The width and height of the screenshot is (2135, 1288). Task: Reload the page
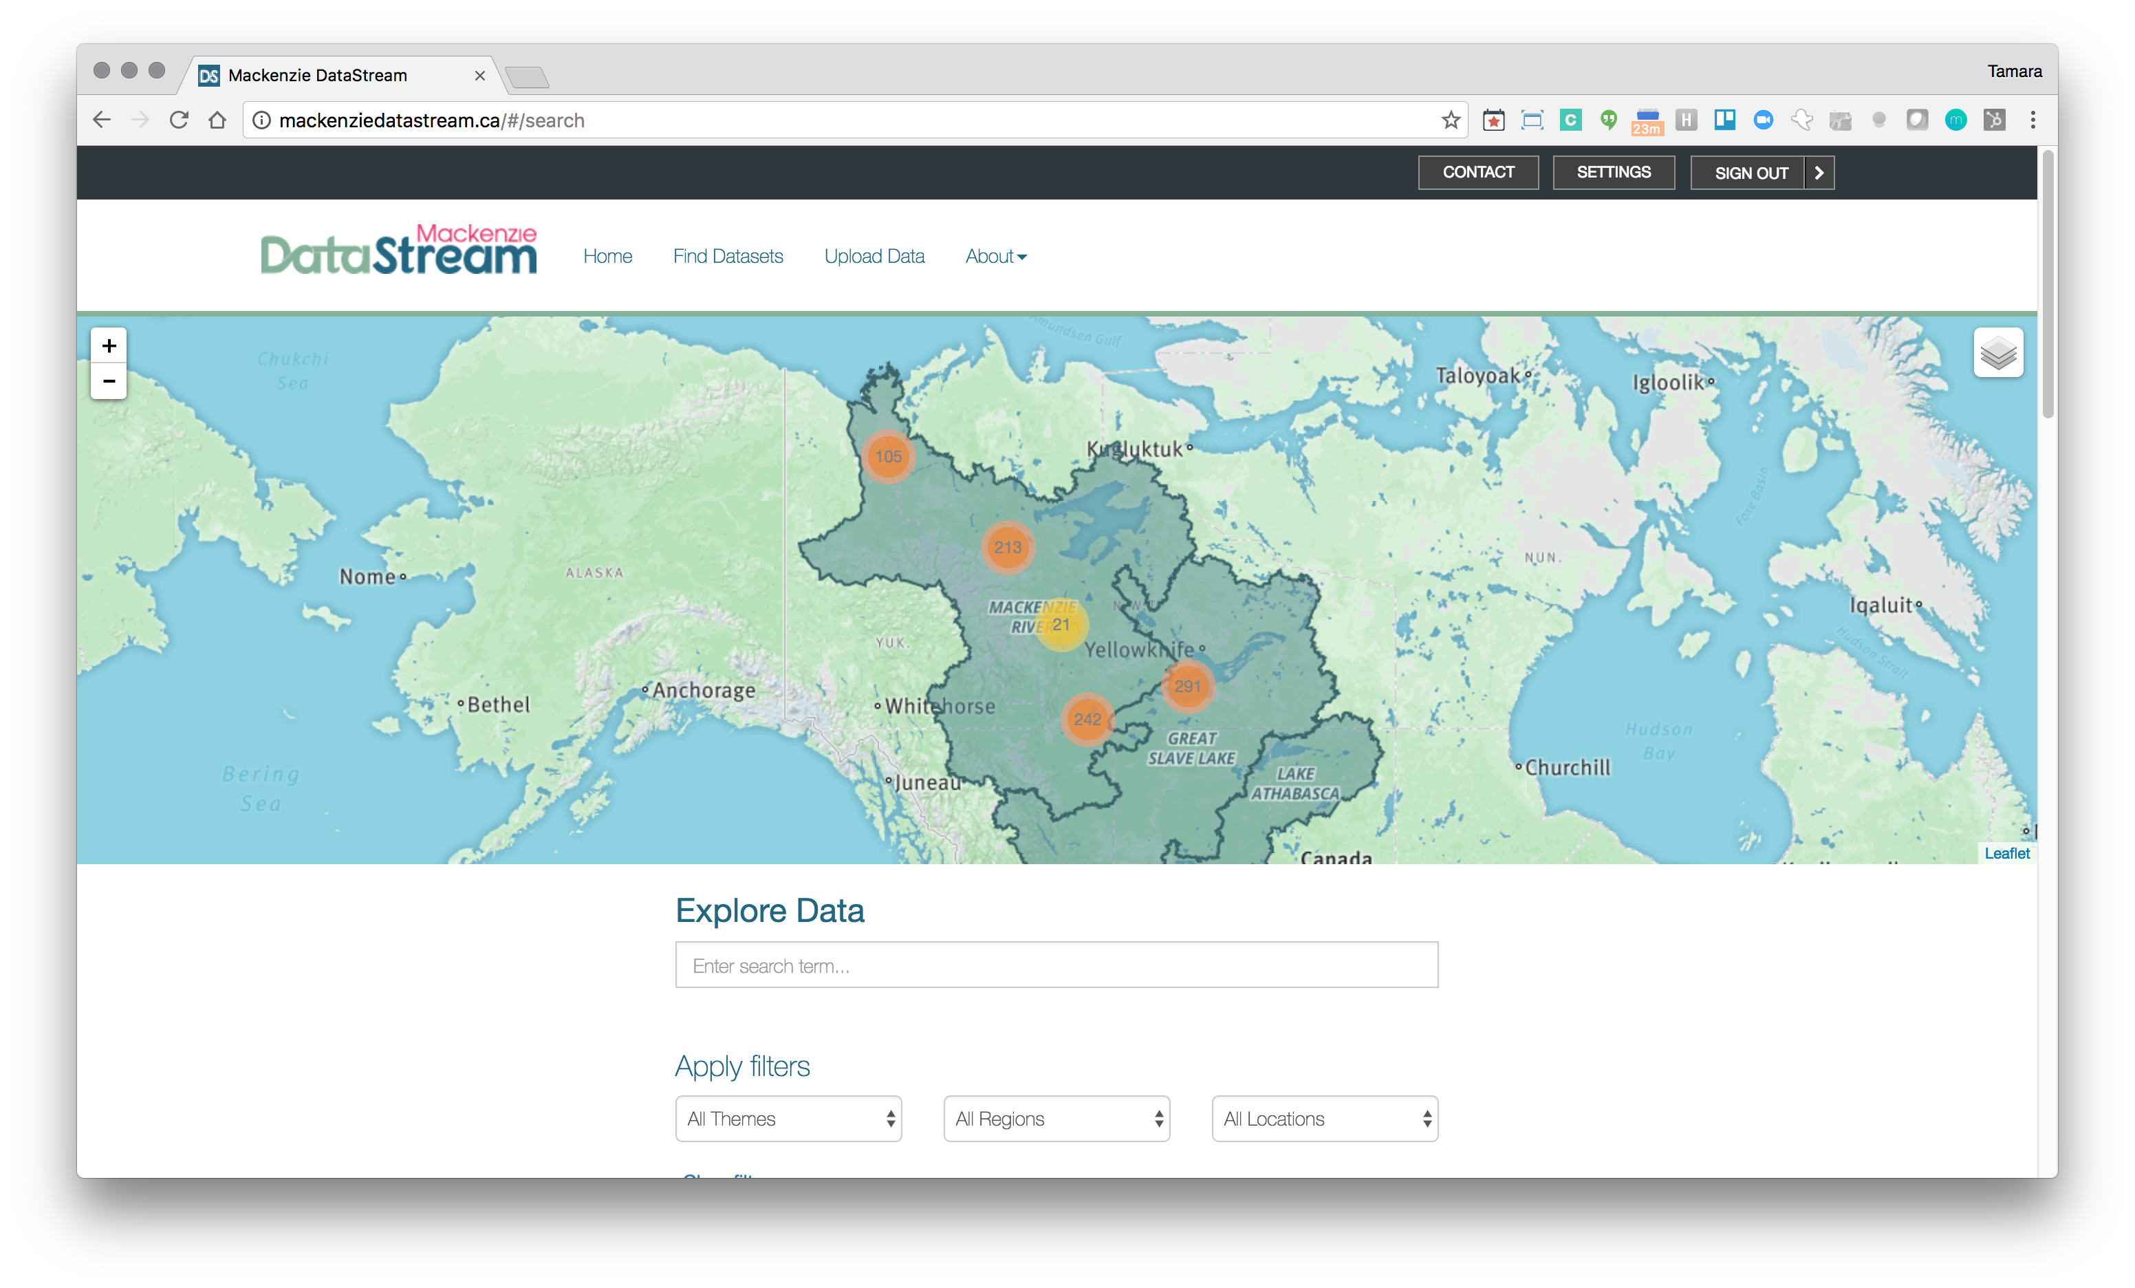[180, 120]
